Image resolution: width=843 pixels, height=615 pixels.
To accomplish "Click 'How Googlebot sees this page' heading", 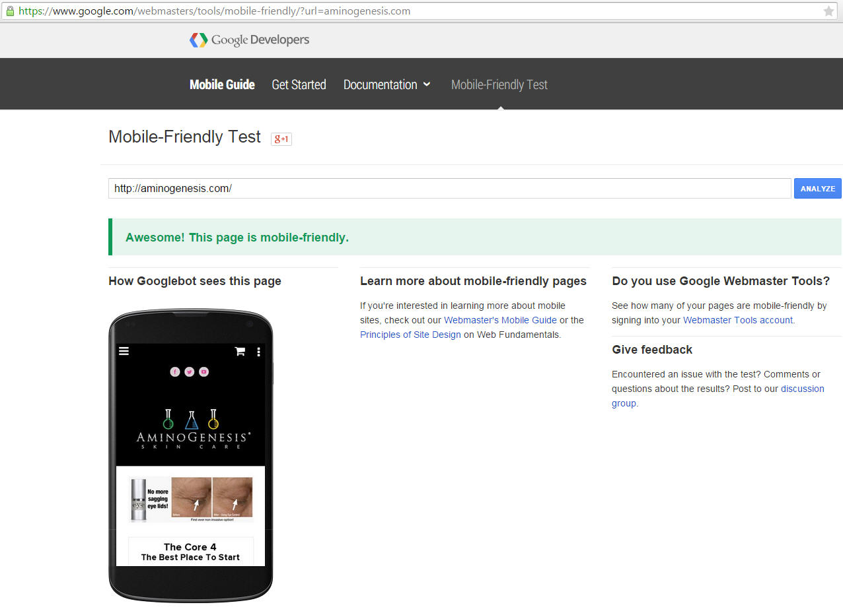I will pos(195,281).
